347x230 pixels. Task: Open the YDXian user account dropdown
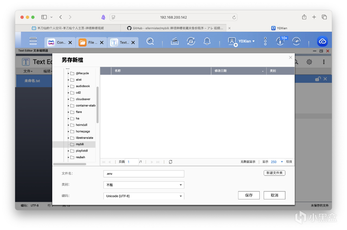pyautogui.click(x=242, y=41)
